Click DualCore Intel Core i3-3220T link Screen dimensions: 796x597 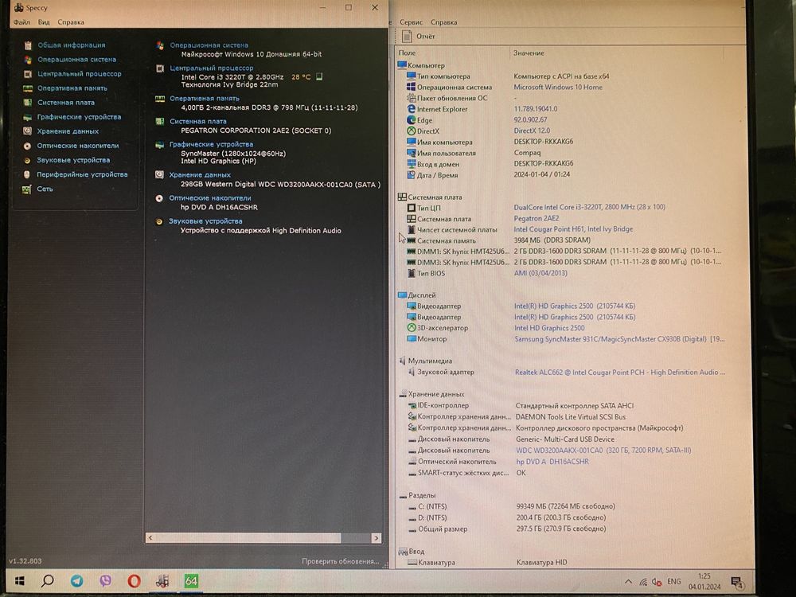(589, 207)
